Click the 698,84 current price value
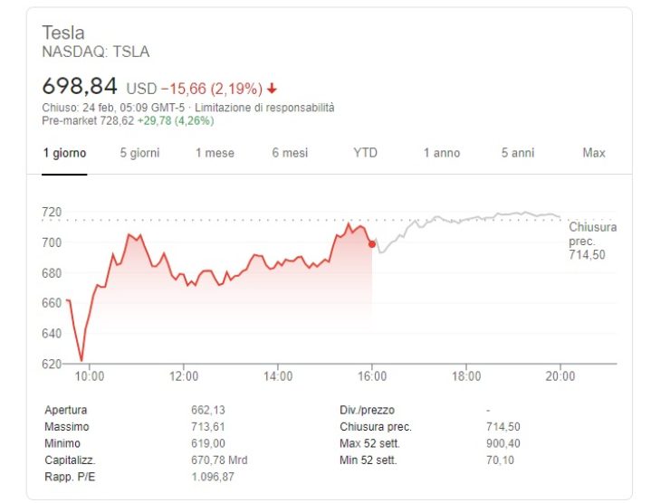Screen dimensions: 670x503 [x=81, y=87]
